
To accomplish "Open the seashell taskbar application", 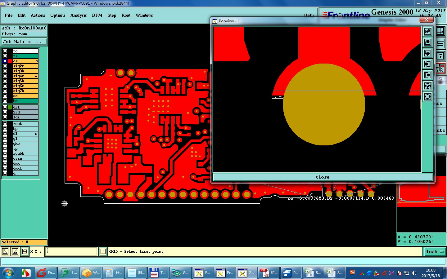I will pos(92,273).
